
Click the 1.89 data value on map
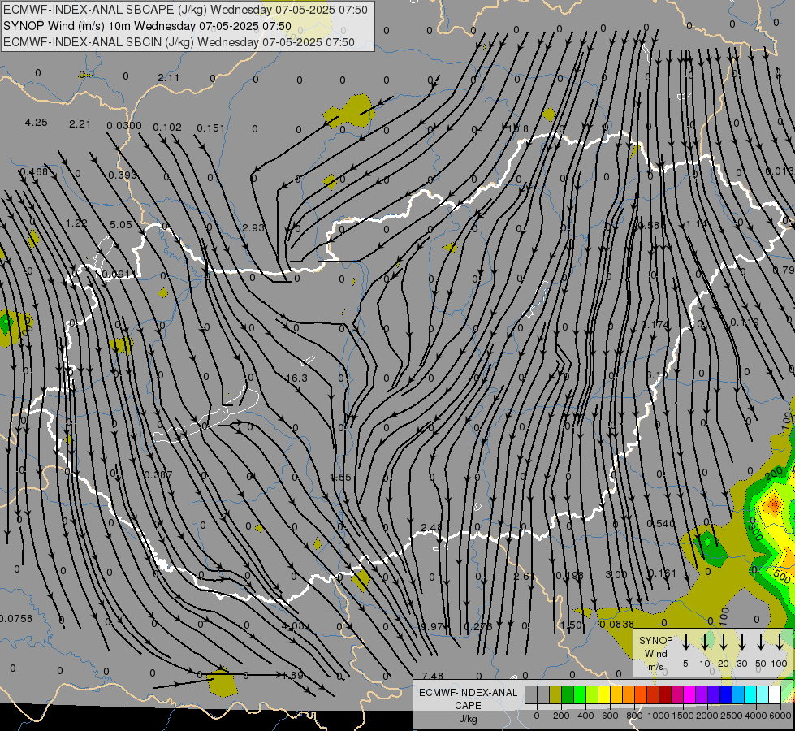tap(292, 675)
